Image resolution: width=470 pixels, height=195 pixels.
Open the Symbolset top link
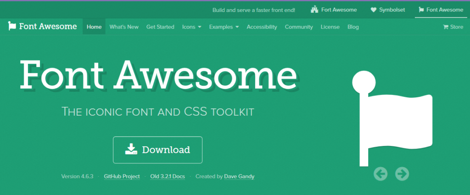387,10
